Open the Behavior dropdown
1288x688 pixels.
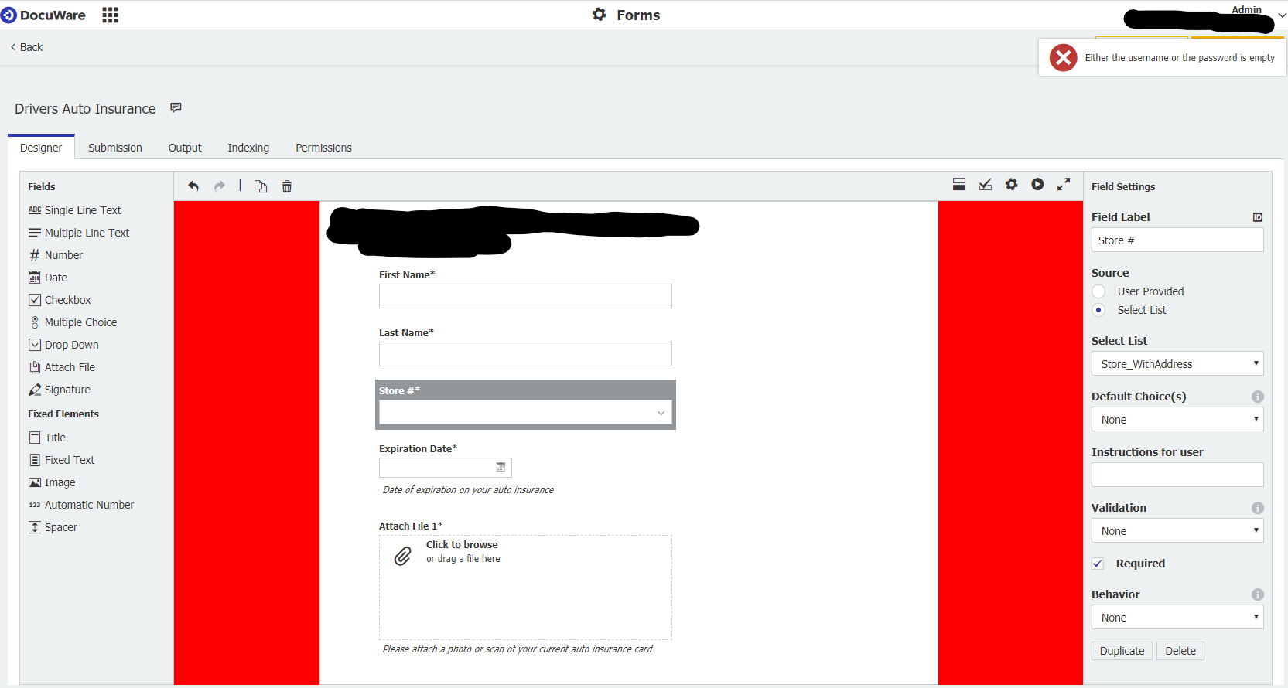point(1177,618)
